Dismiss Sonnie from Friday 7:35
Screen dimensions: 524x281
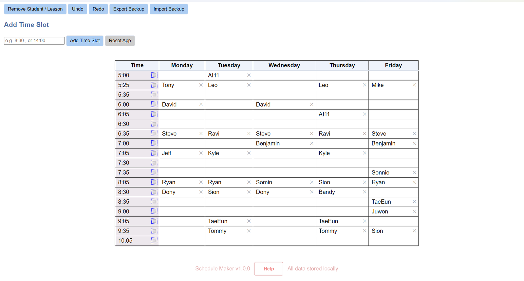414,172
